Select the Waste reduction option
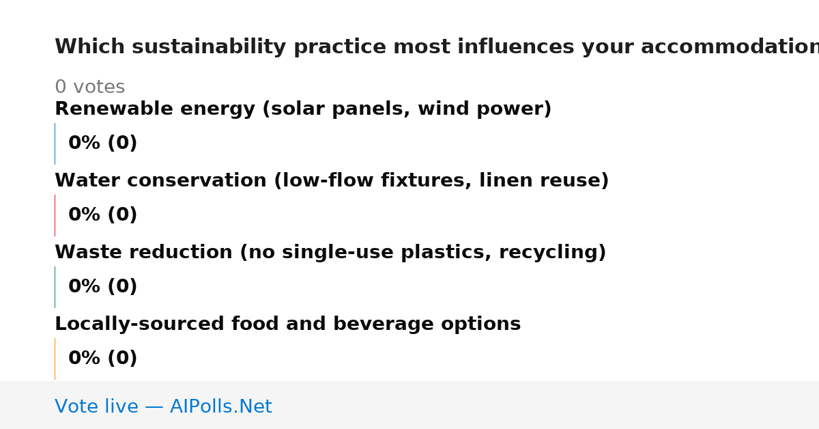Image resolution: width=819 pixels, height=429 pixels. click(x=330, y=253)
